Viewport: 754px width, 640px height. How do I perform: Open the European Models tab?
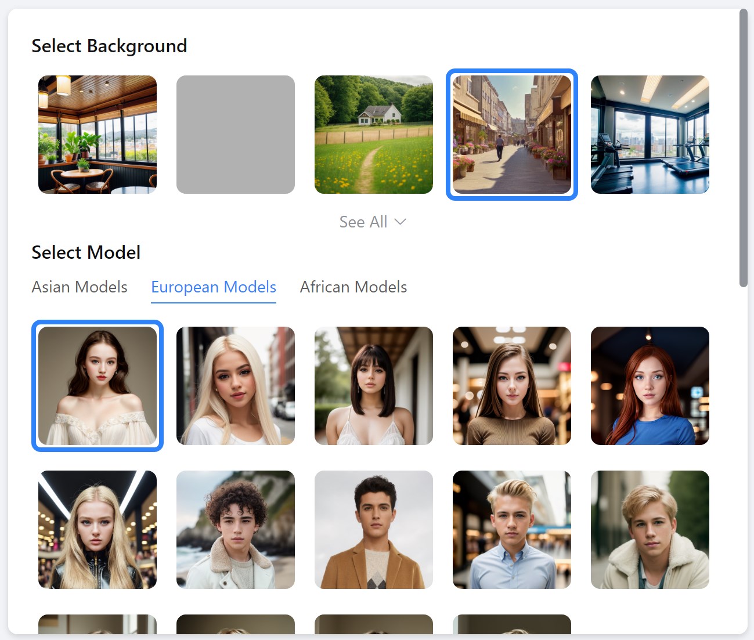(214, 287)
